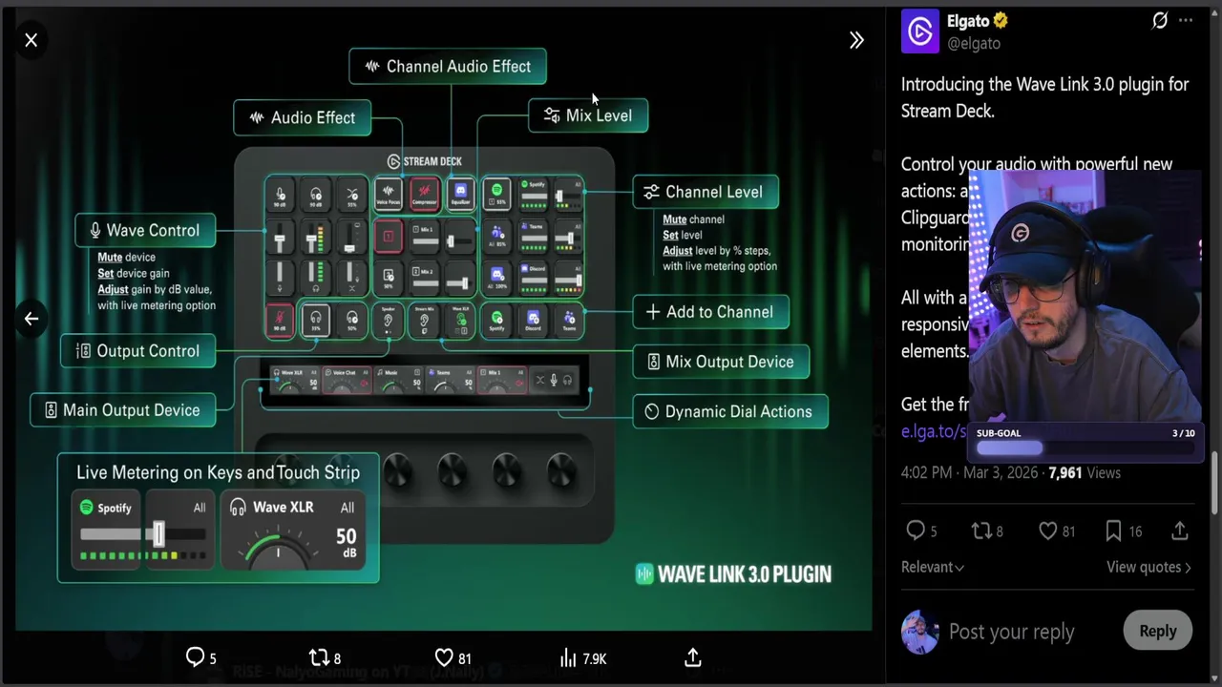
Task: Click the Reply button
Action: [1157, 631]
